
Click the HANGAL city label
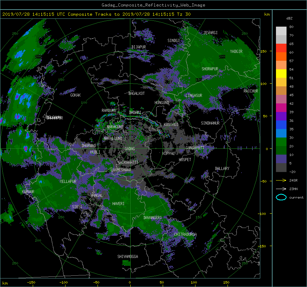(x=97, y=196)
